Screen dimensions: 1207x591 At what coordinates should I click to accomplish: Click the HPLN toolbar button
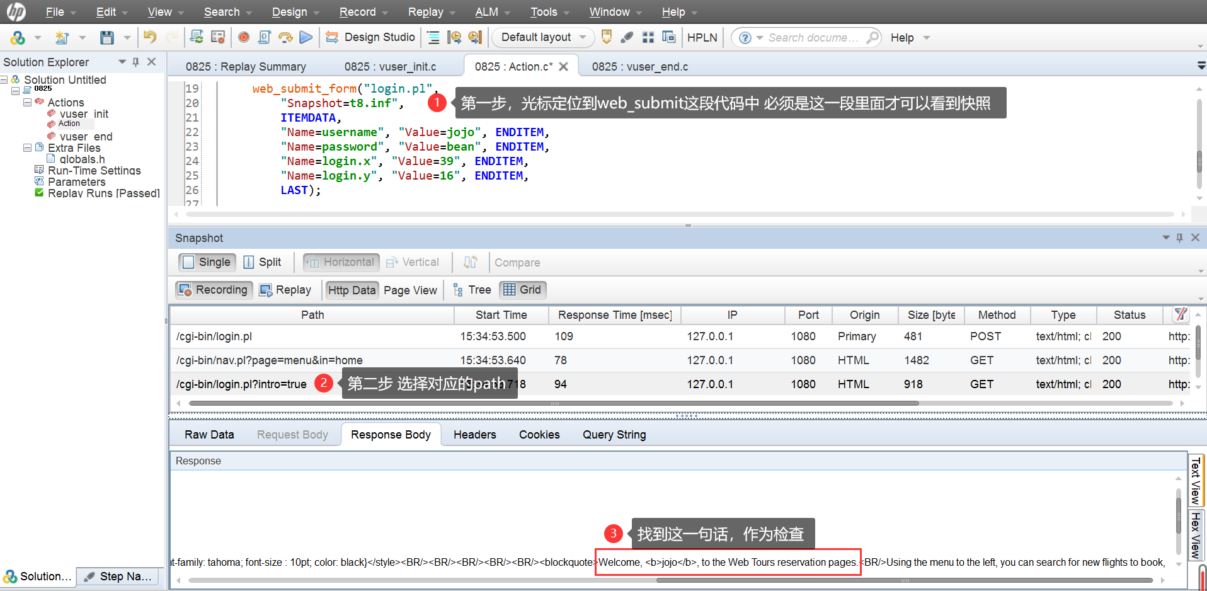pyautogui.click(x=702, y=37)
